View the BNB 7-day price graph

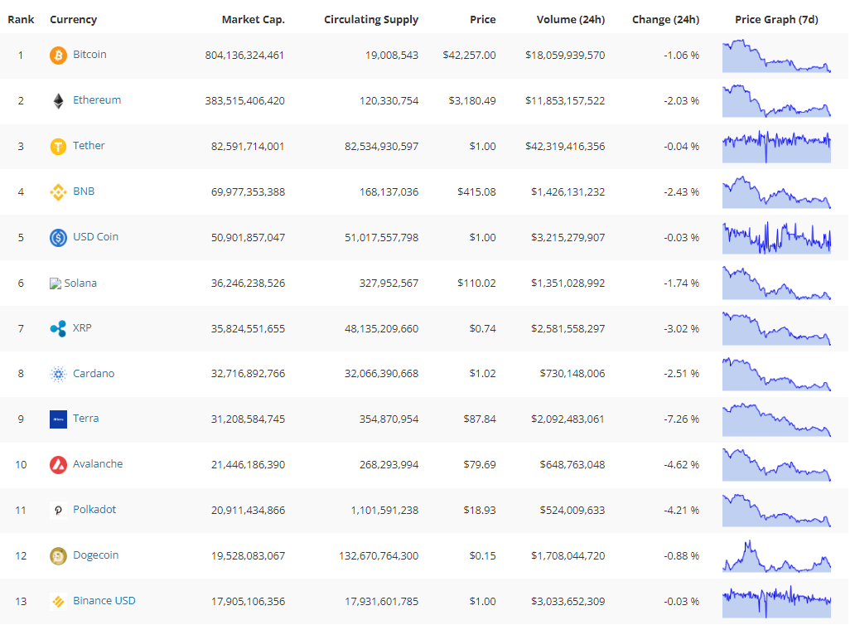776,192
